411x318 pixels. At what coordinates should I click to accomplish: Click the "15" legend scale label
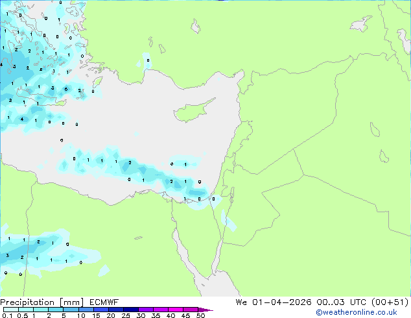(x=96, y=315)
